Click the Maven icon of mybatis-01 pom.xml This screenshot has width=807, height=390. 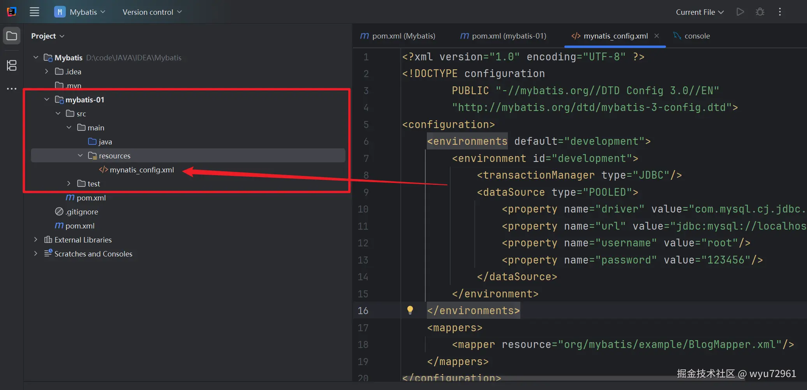tap(70, 198)
